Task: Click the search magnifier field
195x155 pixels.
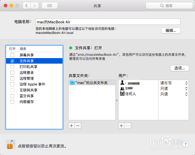Action: coord(169,6)
